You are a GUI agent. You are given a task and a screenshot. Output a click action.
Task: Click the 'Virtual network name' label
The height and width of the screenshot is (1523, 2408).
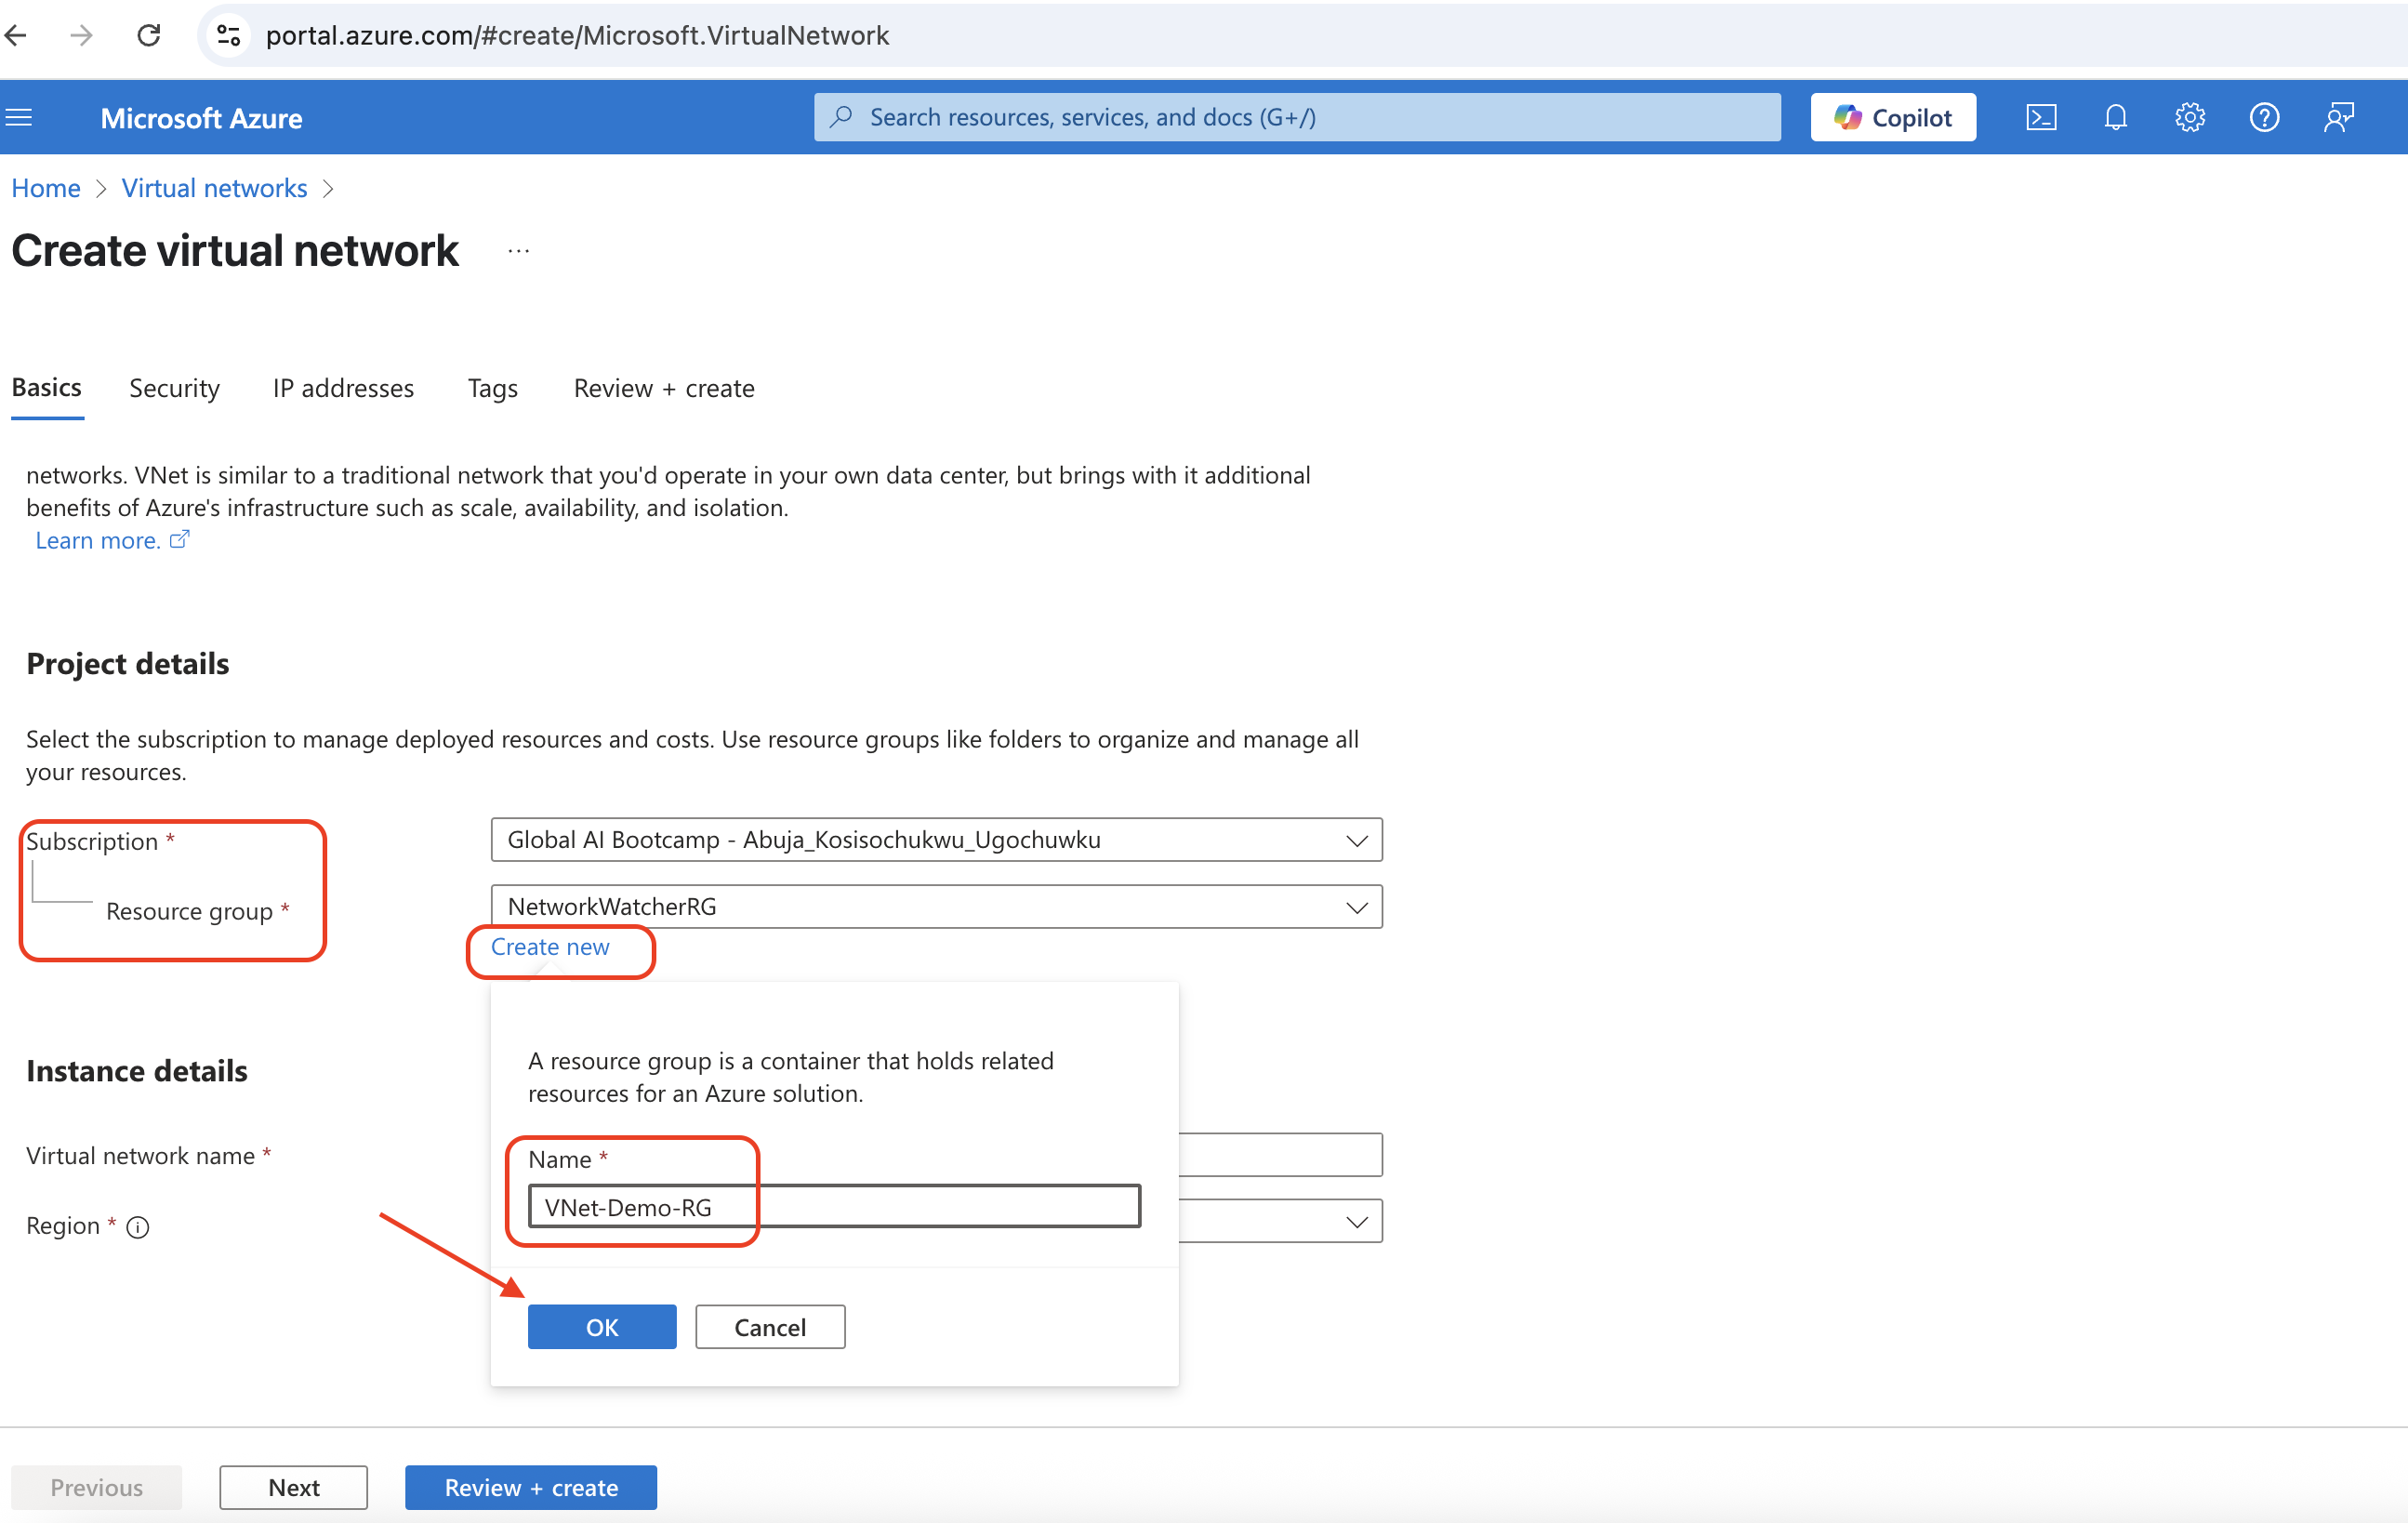click(141, 1155)
